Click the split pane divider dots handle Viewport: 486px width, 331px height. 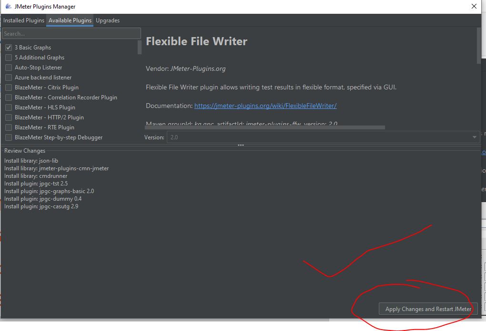[x=241, y=145]
